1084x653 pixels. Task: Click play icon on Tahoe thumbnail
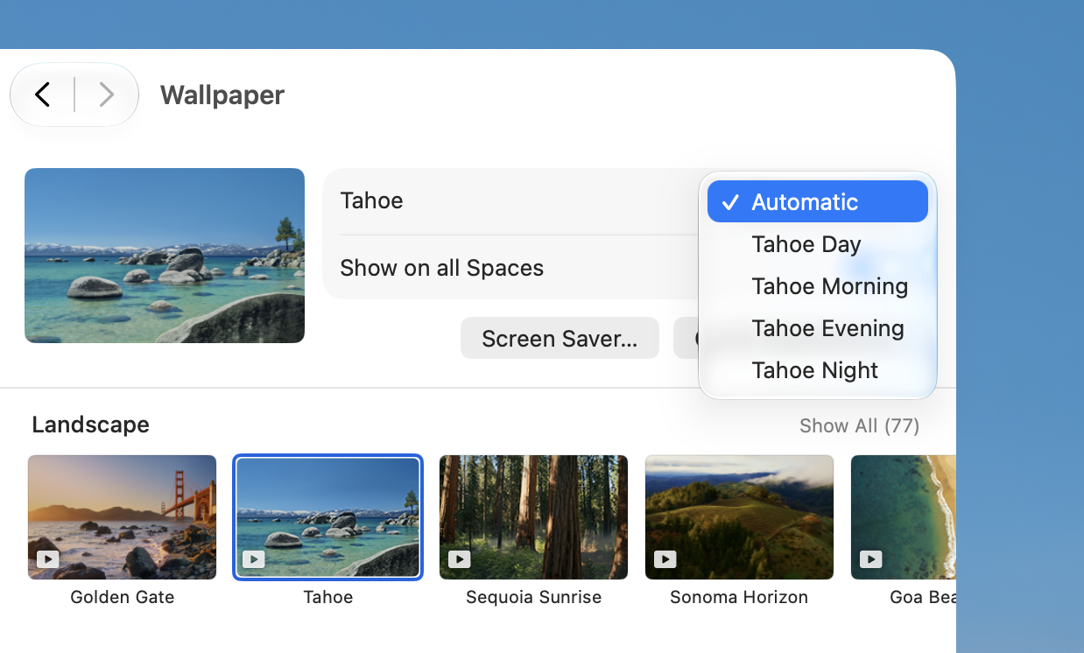pyautogui.click(x=254, y=558)
